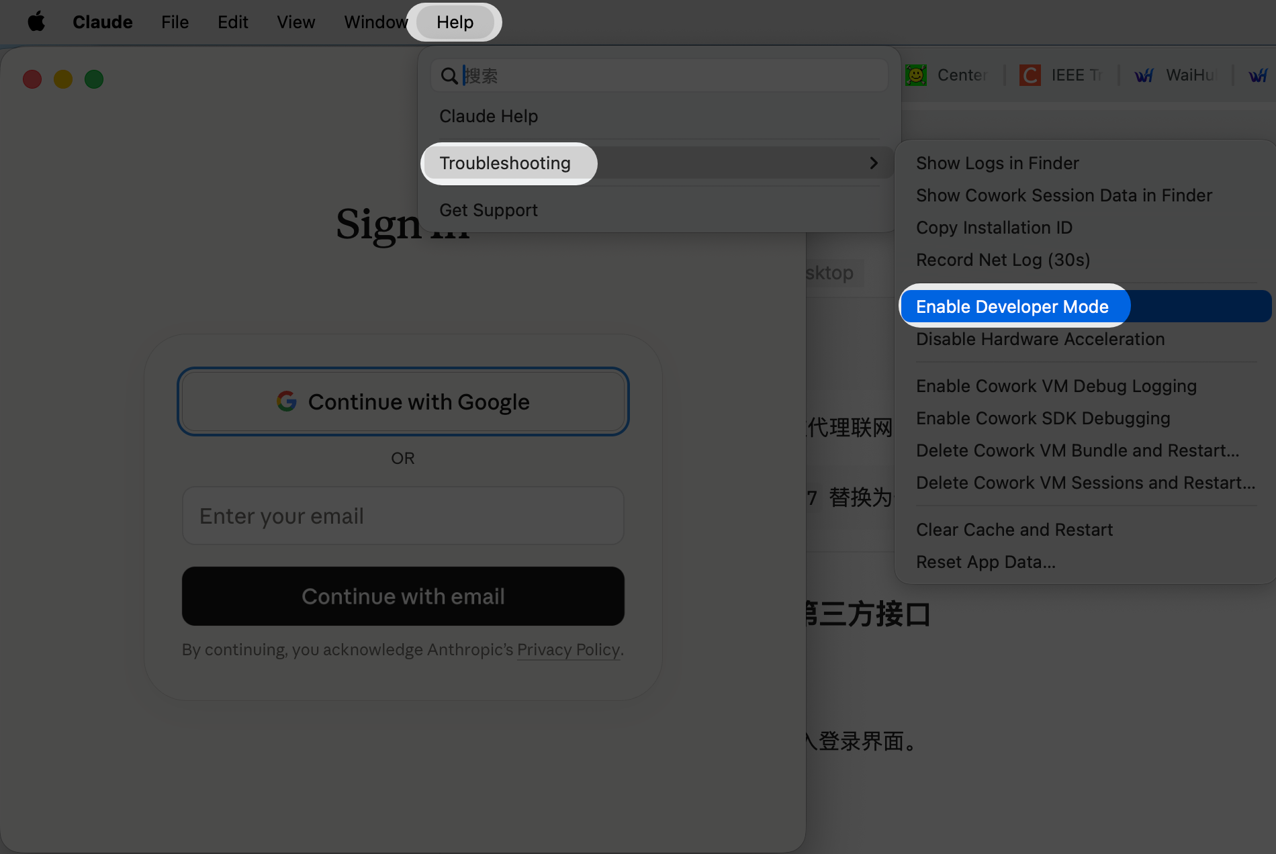Choose Disable Hardware Acceleration
The width and height of the screenshot is (1276, 854).
1085,339
